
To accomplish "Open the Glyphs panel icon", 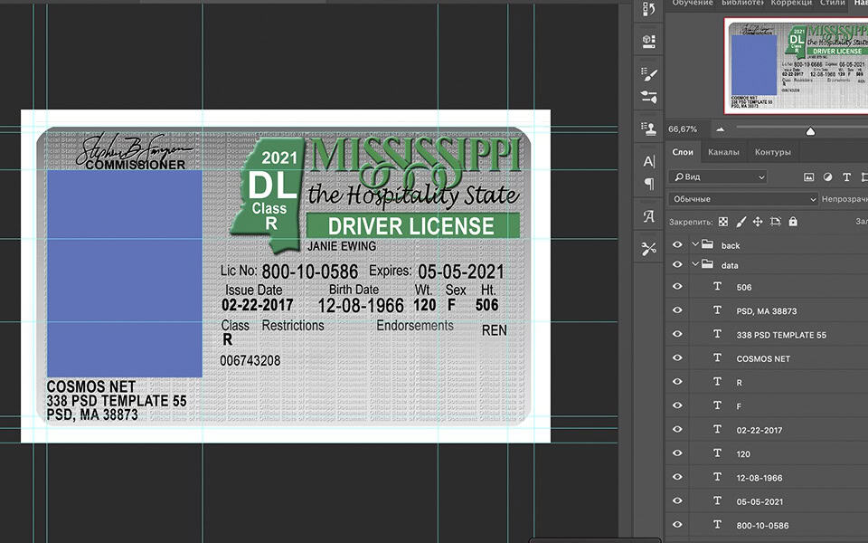I will click(649, 216).
